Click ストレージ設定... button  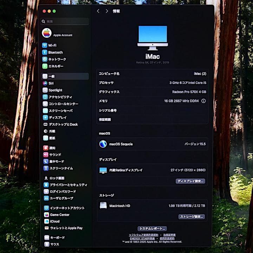192,217
